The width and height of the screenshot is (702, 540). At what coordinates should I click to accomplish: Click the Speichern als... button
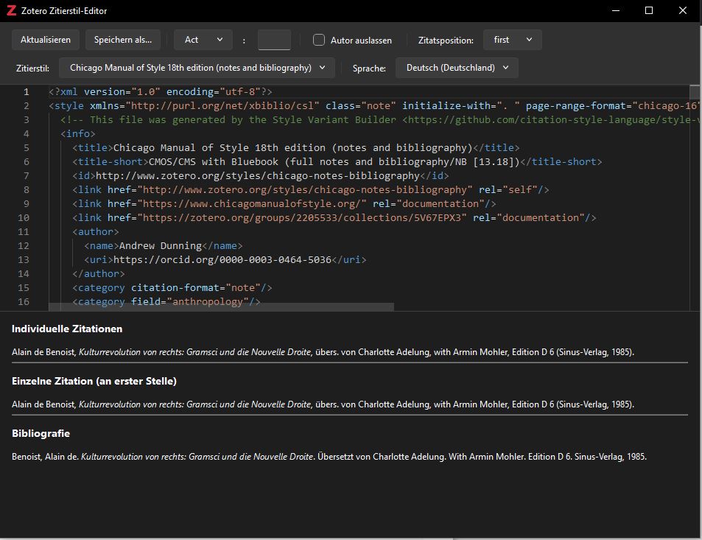click(123, 40)
